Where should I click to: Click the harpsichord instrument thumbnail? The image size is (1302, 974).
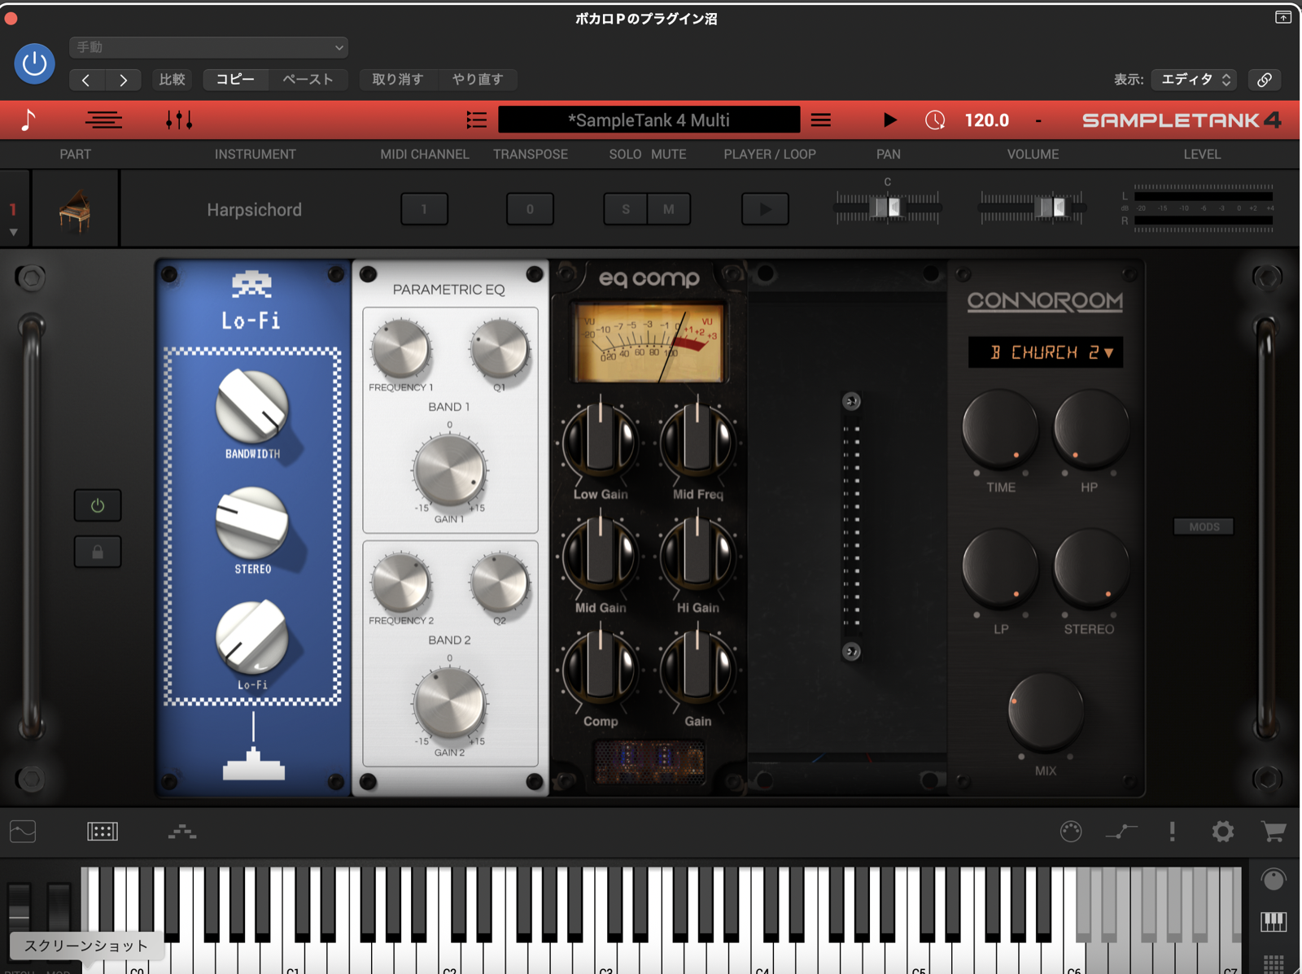point(75,210)
